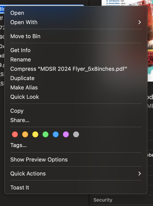Screen dimensions: 153x206
Task: Make Alias of the file
Action: pyautogui.click(x=24, y=87)
